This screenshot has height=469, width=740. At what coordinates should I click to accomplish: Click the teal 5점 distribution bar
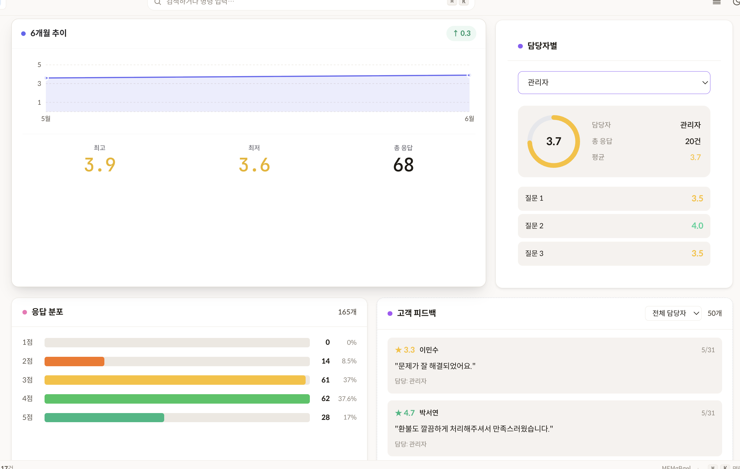104,418
